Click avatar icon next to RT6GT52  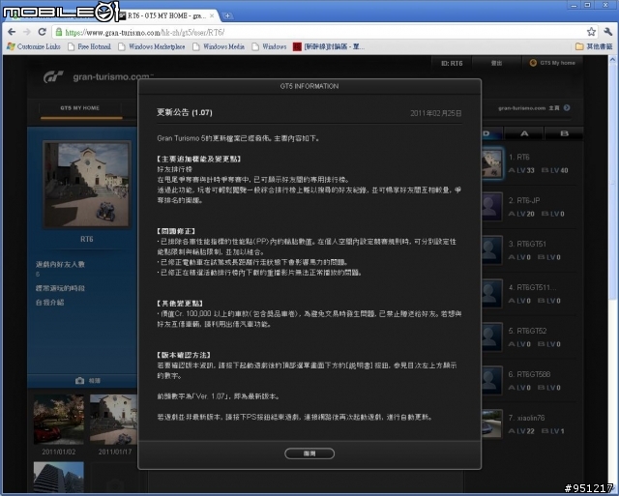[x=492, y=337]
